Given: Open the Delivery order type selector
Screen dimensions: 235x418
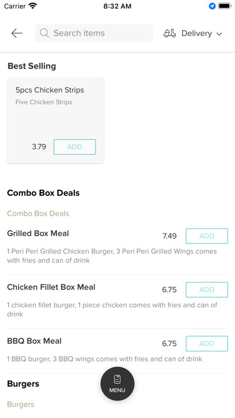Looking at the screenshot, I should click(193, 33).
